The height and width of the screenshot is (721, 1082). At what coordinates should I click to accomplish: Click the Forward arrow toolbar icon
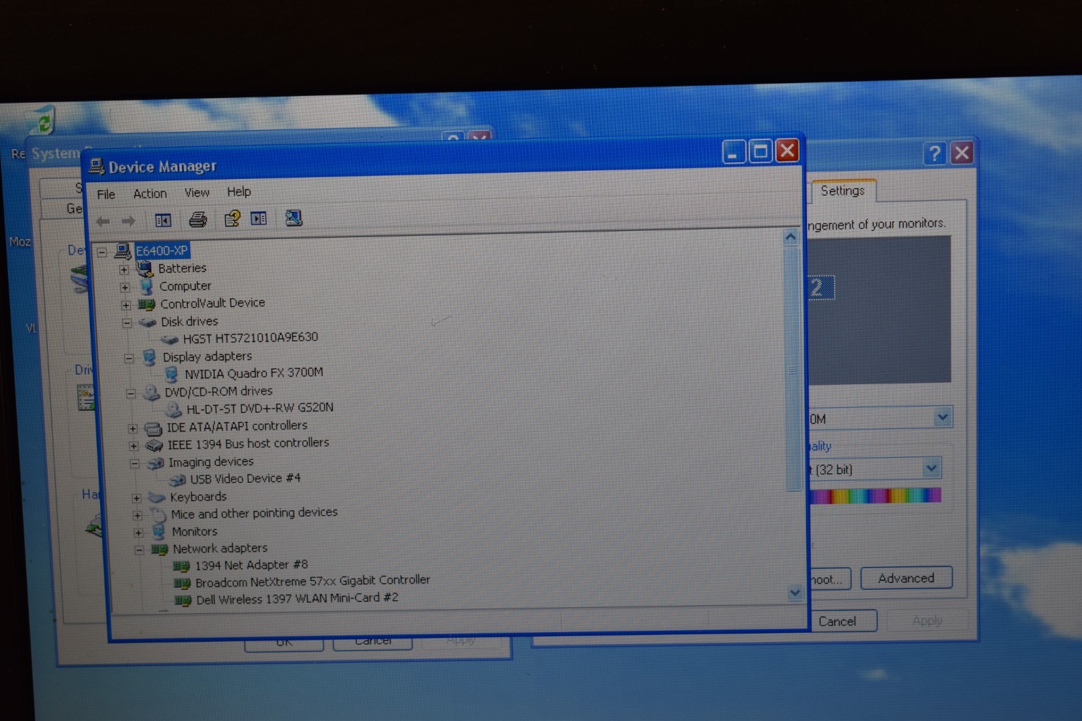pos(128,221)
